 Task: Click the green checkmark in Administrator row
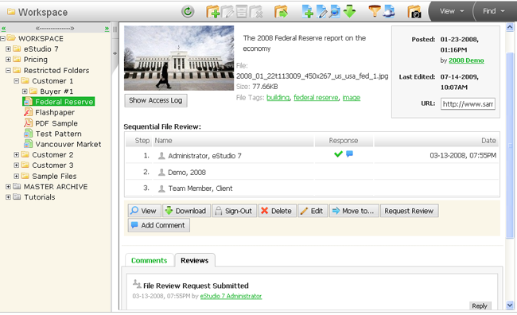pyautogui.click(x=338, y=154)
